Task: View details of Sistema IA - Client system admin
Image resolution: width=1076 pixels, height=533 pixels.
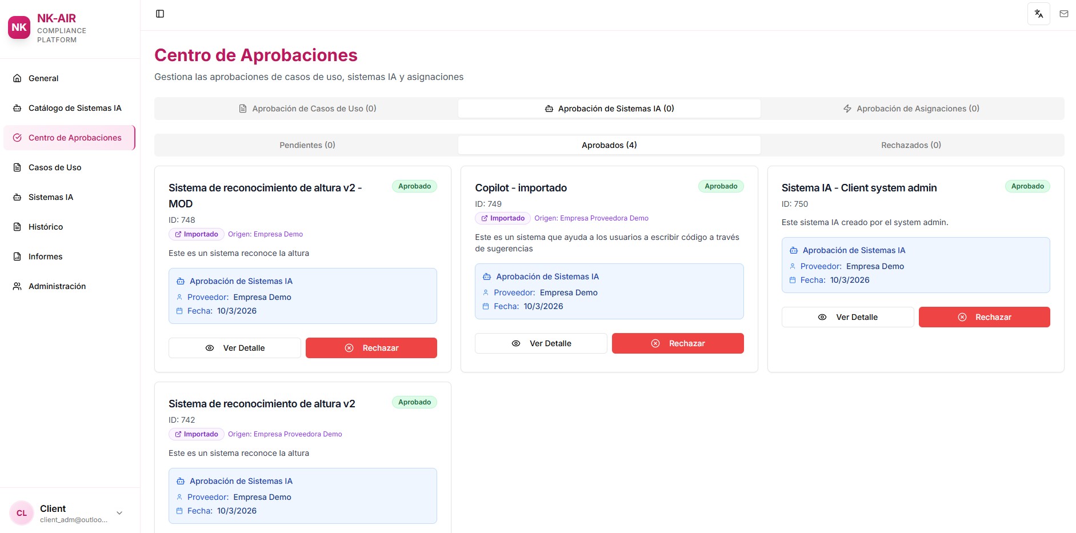Action: pos(848,317)
